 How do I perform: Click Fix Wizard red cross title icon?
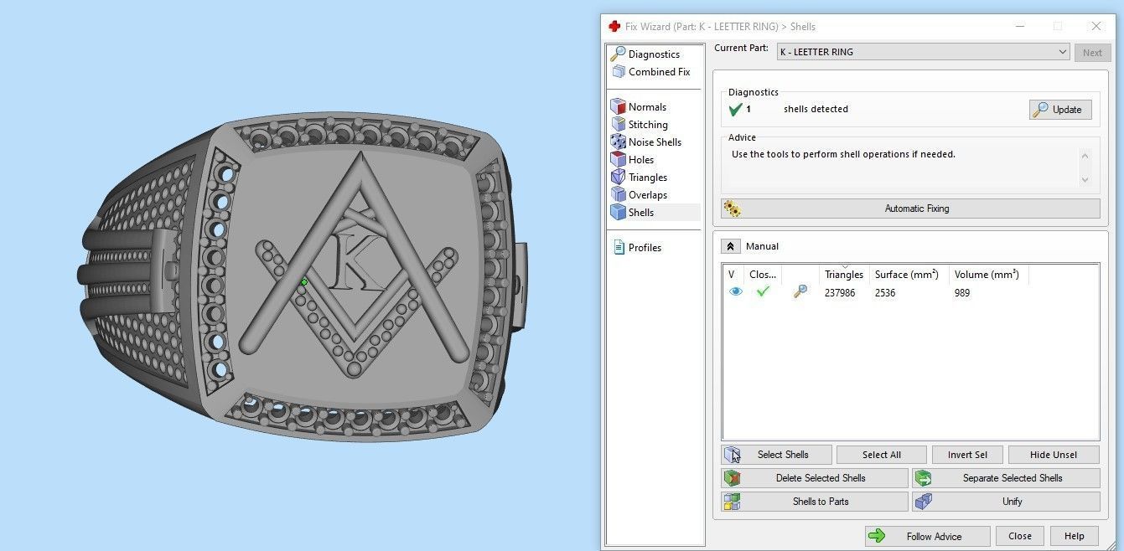coord(614,26)
